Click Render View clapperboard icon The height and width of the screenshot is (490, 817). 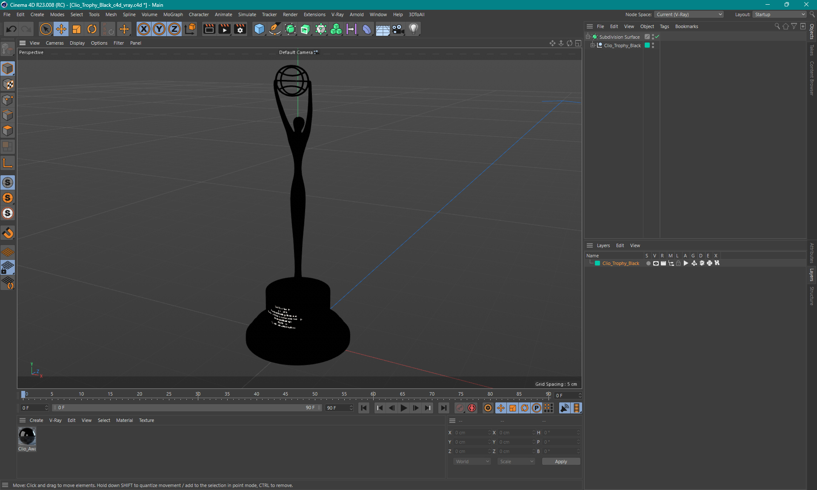(x=209, y=29)
